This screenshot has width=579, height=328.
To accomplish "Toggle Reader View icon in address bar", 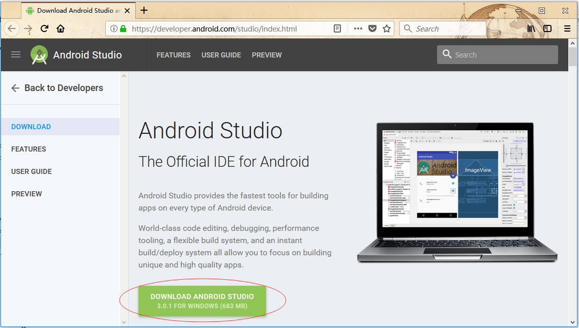I will [337, 29].
